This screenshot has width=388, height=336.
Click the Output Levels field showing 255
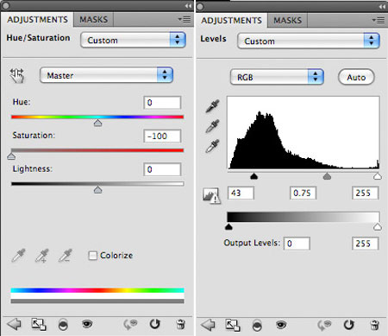[366, 244]
